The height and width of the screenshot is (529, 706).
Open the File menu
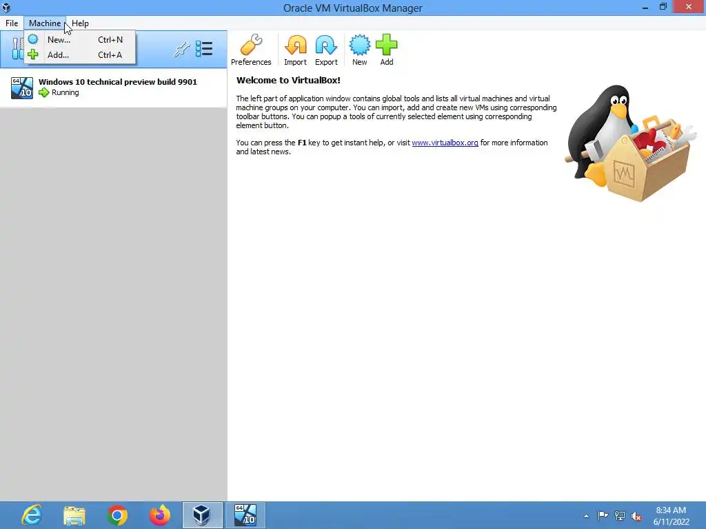tap(12, 23)
